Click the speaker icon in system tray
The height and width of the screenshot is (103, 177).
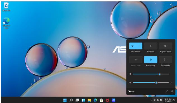158,100
